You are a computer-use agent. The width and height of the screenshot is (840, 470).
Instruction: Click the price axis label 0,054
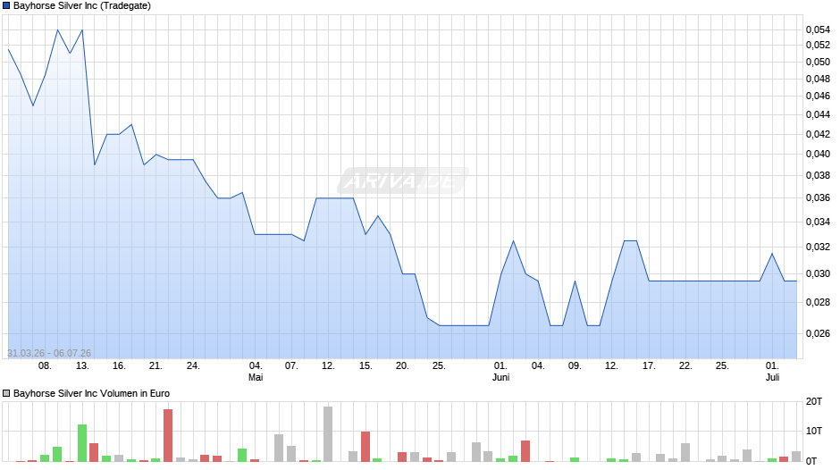(818, 30)
